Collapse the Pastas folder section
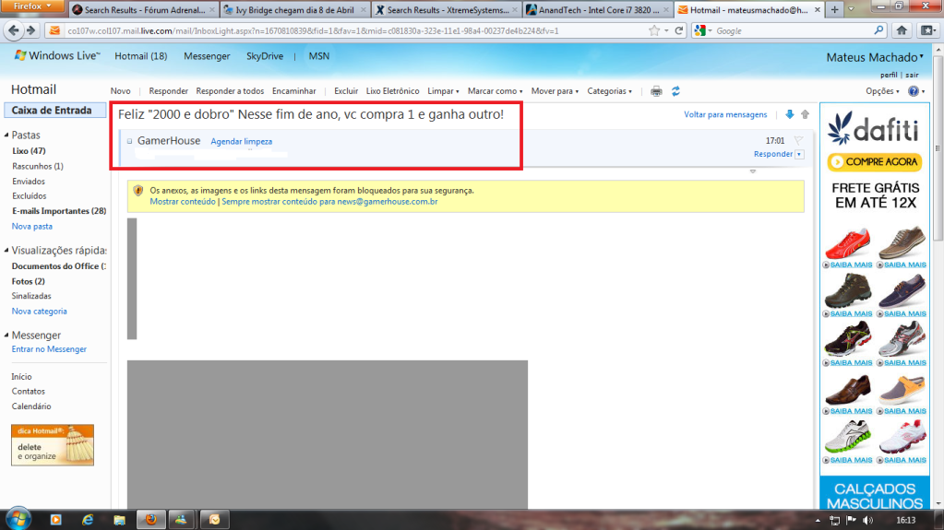944x530 pixels. click(x=6, y=135)
